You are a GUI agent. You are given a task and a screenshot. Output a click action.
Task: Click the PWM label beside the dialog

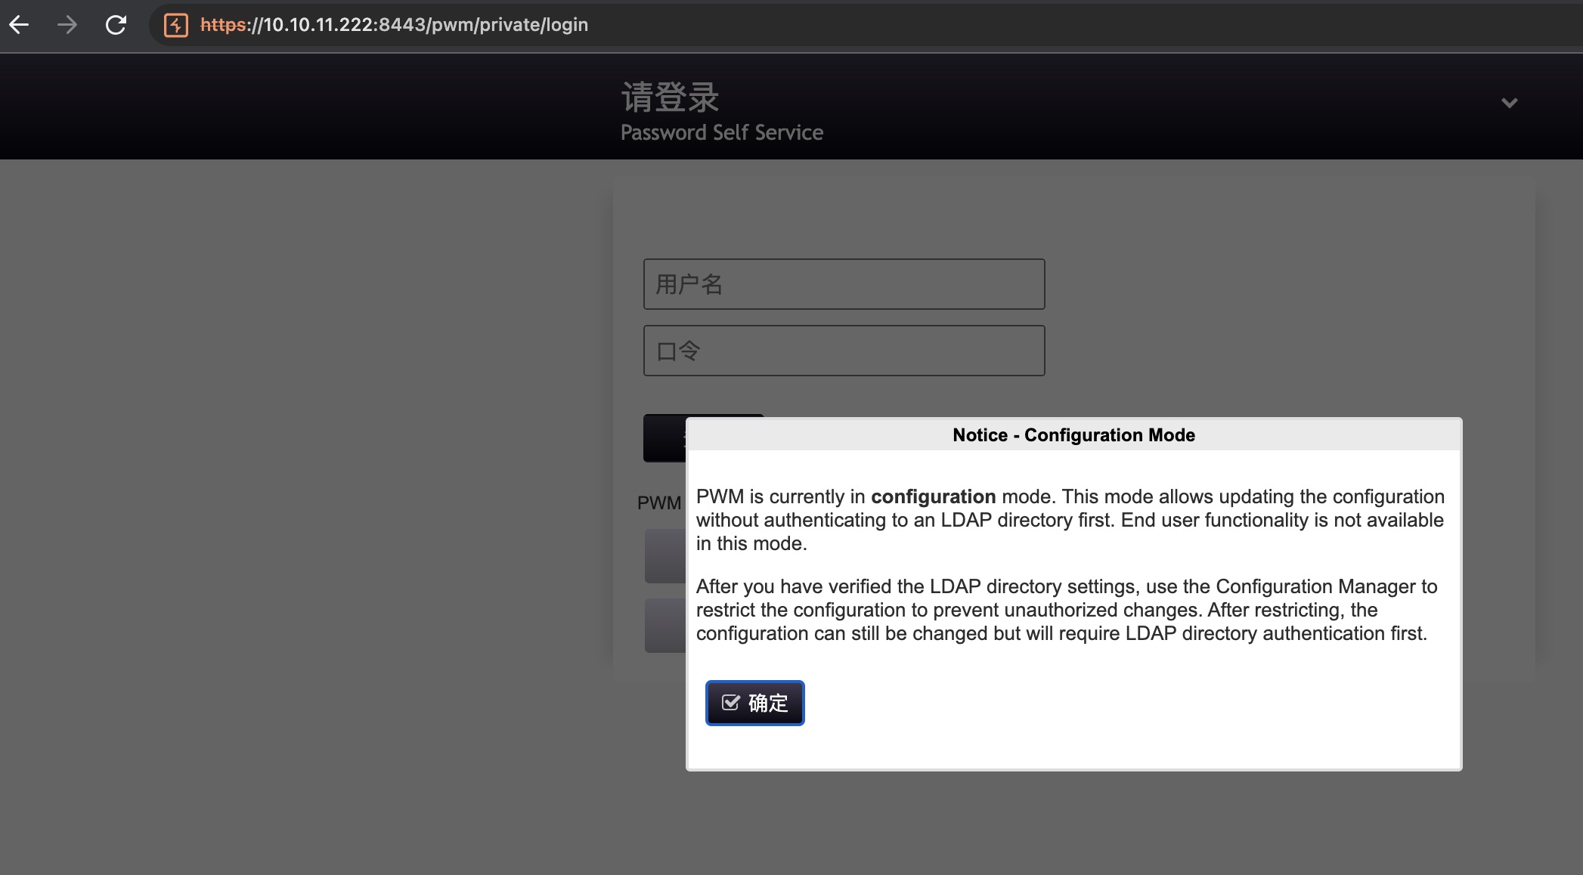[659, 503]
